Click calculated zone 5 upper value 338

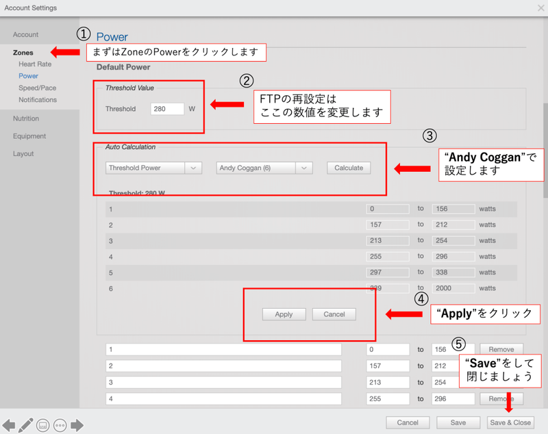(x=453, y=272)
